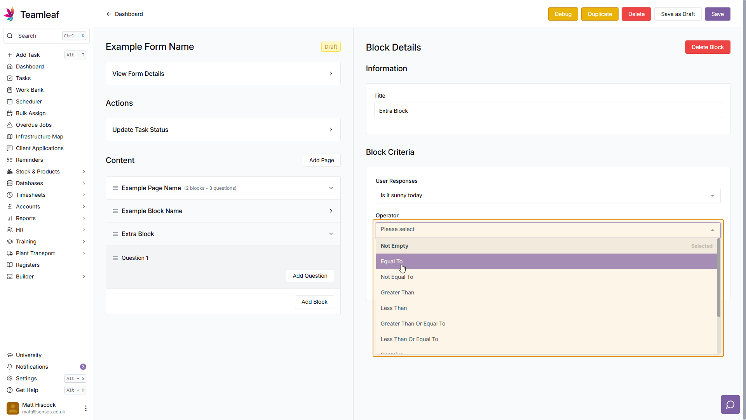Click drag handle beside Extra Block
The height and width of the screenshot is (420, 746).
(x=115, y=234)
